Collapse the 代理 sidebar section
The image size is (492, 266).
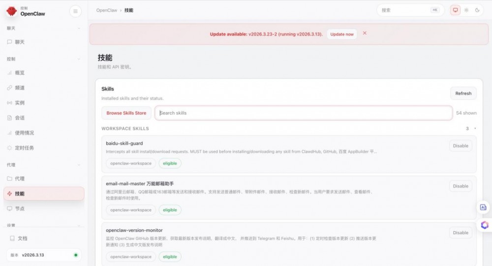click(79, 165)
